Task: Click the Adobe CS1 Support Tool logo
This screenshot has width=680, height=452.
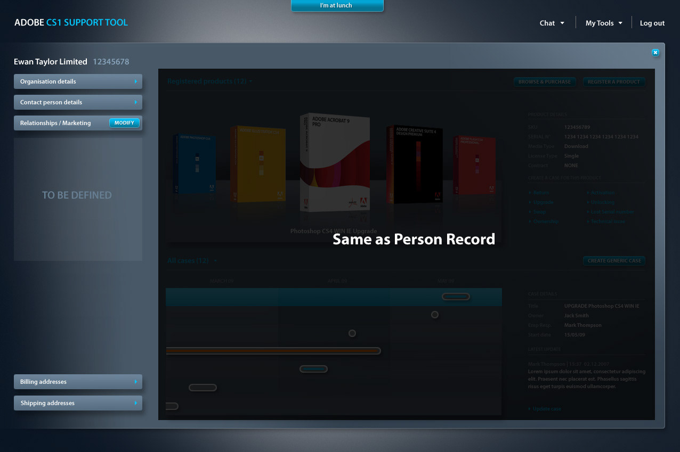Action: click(x=71, y=22)
